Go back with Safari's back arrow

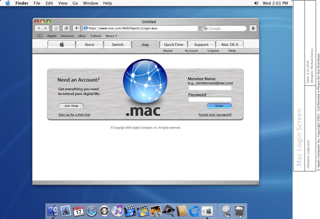[39, 28]
